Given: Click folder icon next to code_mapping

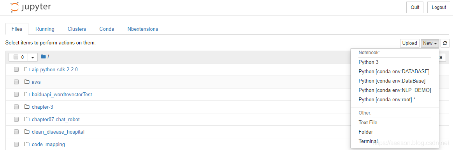Looking at the screenshot, I should click(x=27, y=144).
